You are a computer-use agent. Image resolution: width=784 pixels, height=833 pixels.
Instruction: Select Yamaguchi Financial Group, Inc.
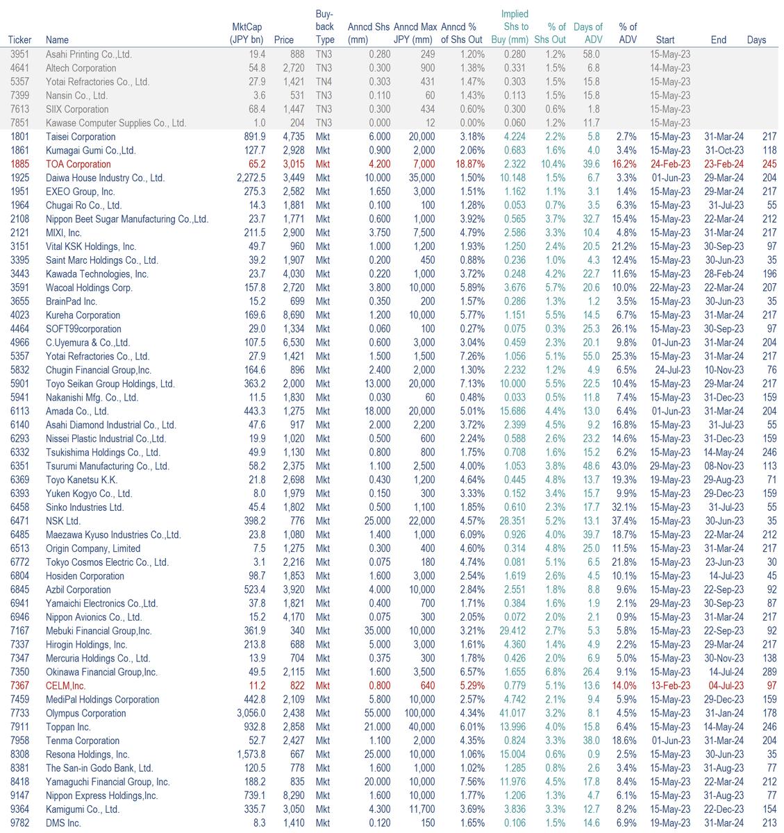(x=108, y=782)
